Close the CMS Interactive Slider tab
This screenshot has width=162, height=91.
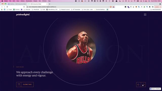pyautogui.click(x=47, y=4)
